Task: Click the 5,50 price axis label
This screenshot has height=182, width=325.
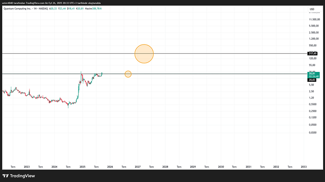Action: pos(311,85)
